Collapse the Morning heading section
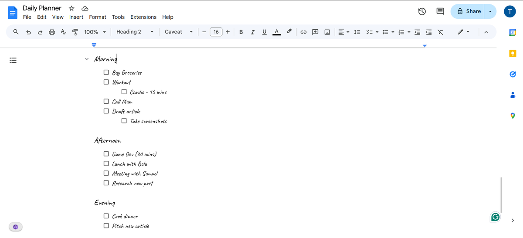523x238 pixels. (87, 59)
